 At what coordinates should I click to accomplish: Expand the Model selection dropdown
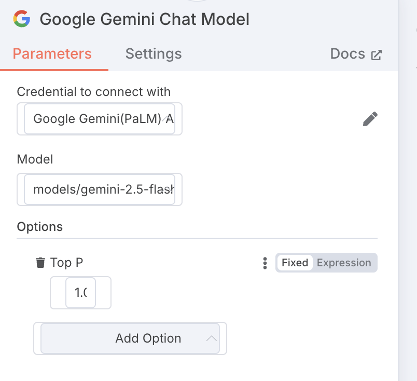click(x=100, y=189)
